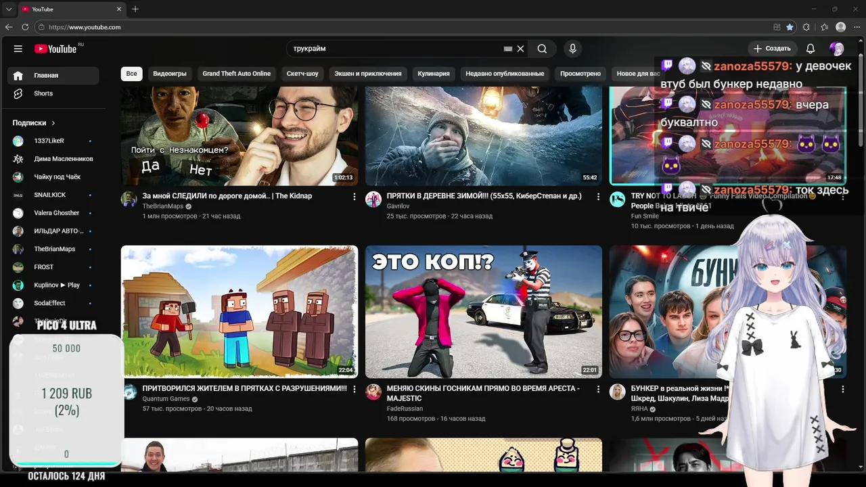Open more options for ПРИТВОРИЛСЯ ЖИТЕЛЕМ video

[x=354, y=390]
